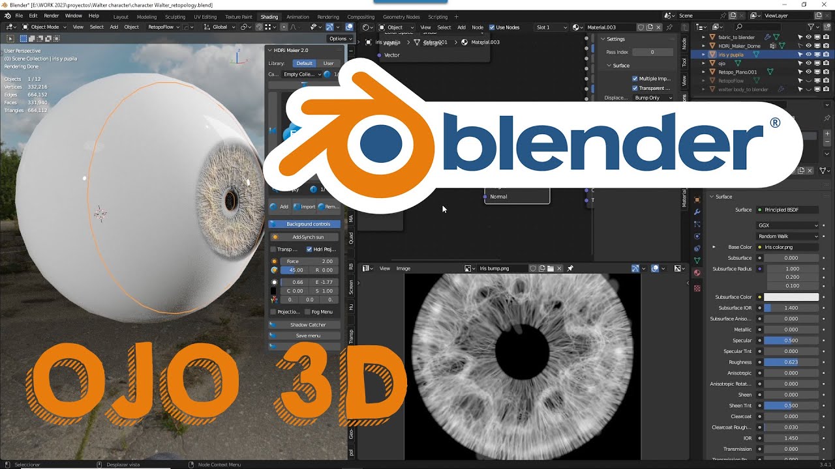835x469 pixels.
Task: Toggle the viewport overlays icon
Action: pyautogui.click(x=349, y=27)
